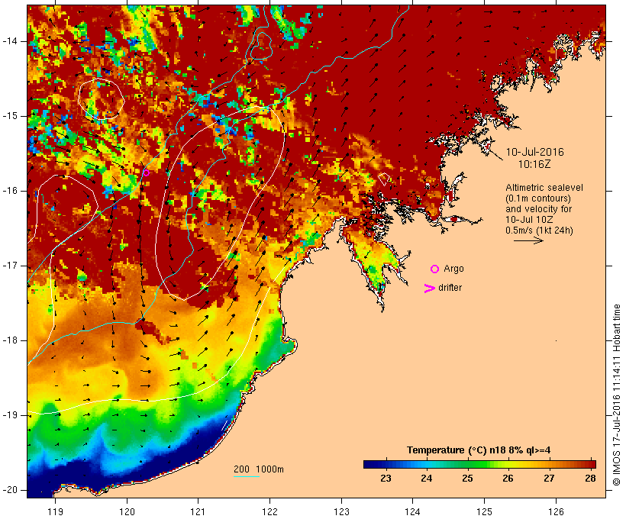Click the Argo float marker on the map
626x519 pixels.
pyautogui.click(x=146, y=172)
